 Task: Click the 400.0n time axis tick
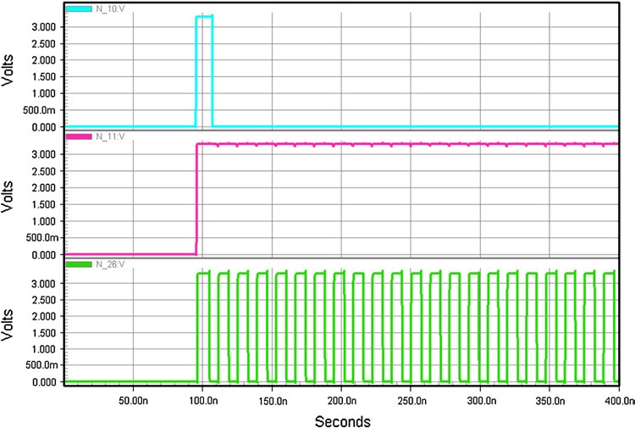coord(618,397)
